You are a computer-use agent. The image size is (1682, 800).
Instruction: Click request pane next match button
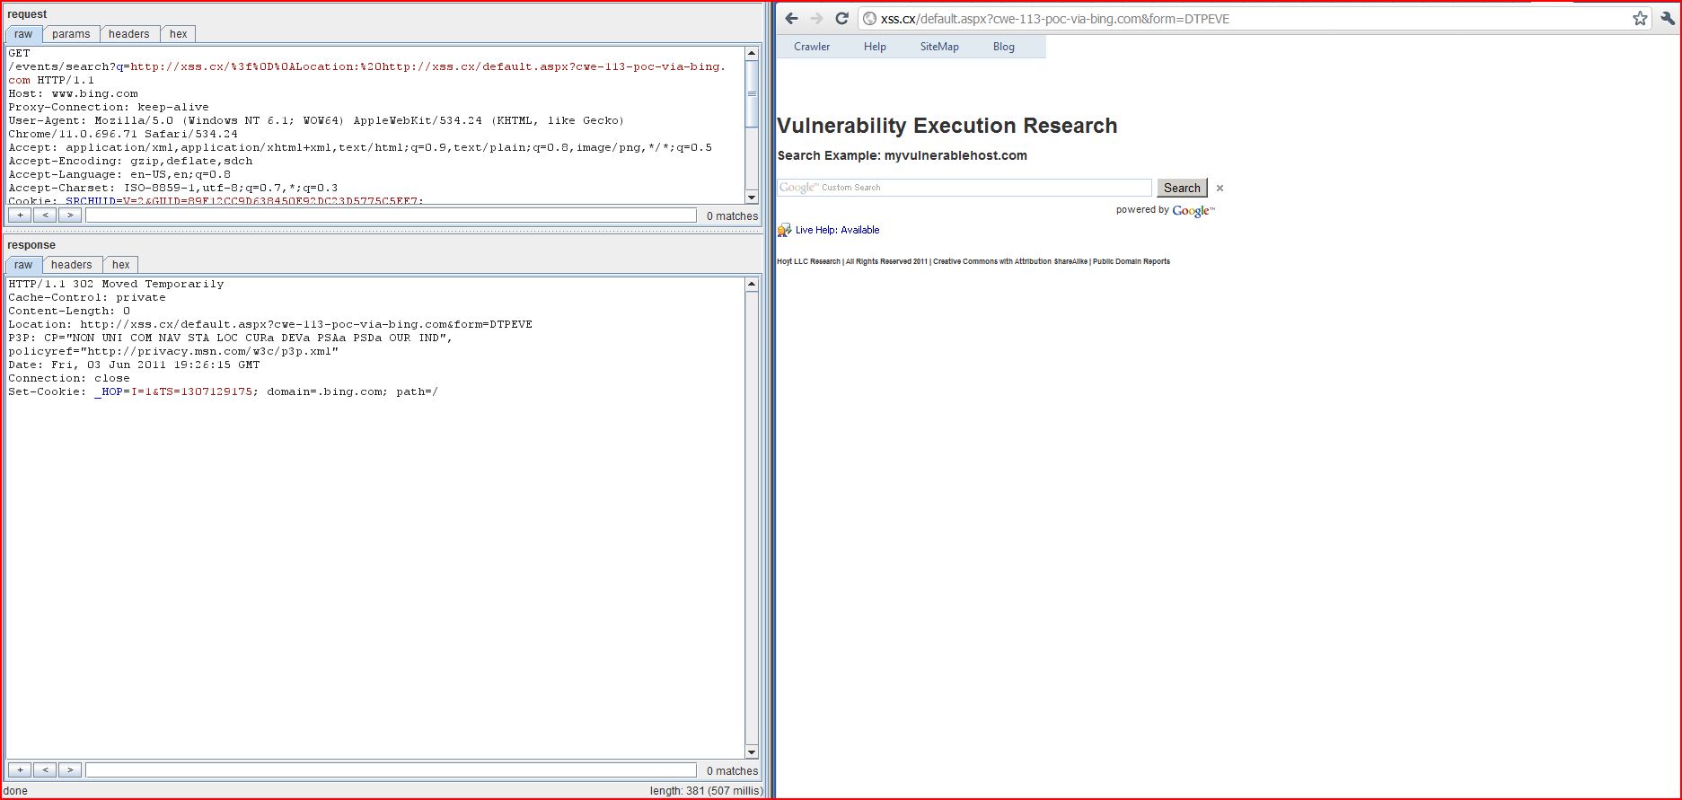70,215
